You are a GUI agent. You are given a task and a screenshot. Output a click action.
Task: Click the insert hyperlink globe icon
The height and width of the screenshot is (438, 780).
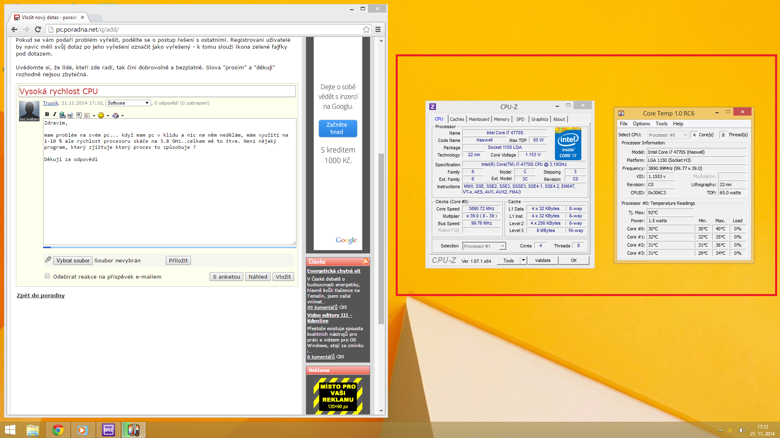62,115
